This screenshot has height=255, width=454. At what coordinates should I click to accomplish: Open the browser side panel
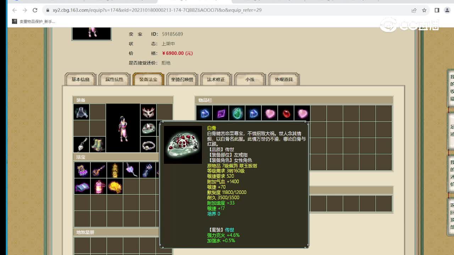437,10
